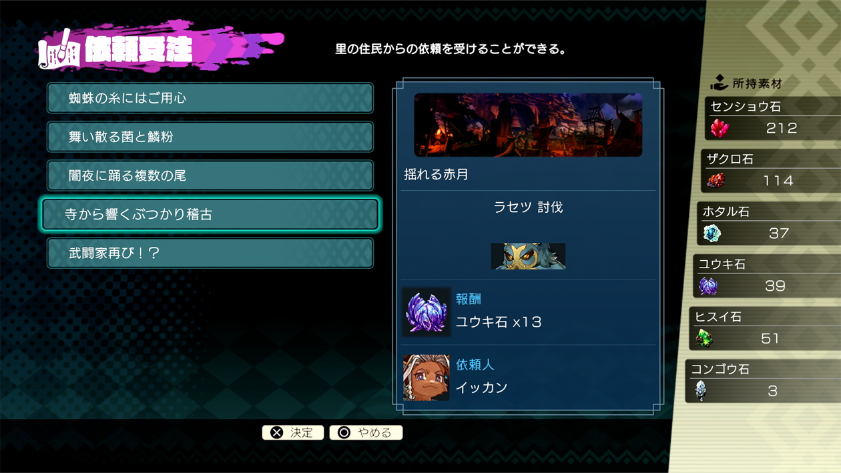The image size is (841, 473).
Task: Click the ユウキ石 reward icon beside 報酬
Action: [427, 312]
